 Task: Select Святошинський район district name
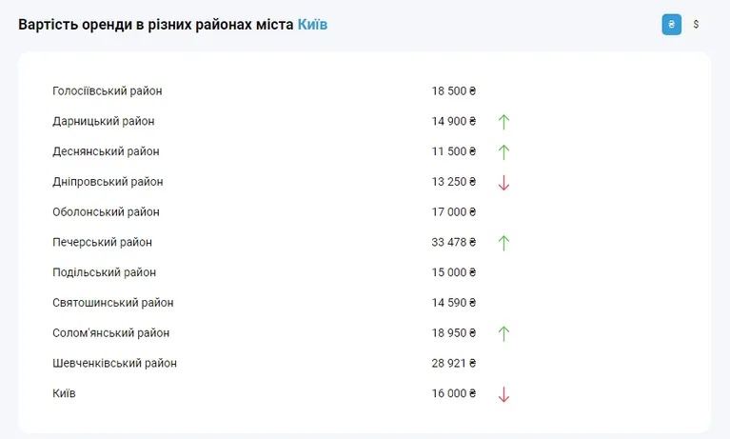[x=113, y=303]
